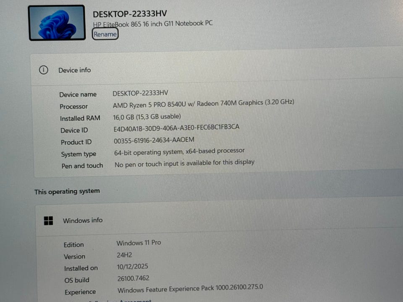The width and height of the screenshot is (403, 302).
Task: Select the AMD Ryzen 5 PRO processor value
Action: click(x=203, y=104)
